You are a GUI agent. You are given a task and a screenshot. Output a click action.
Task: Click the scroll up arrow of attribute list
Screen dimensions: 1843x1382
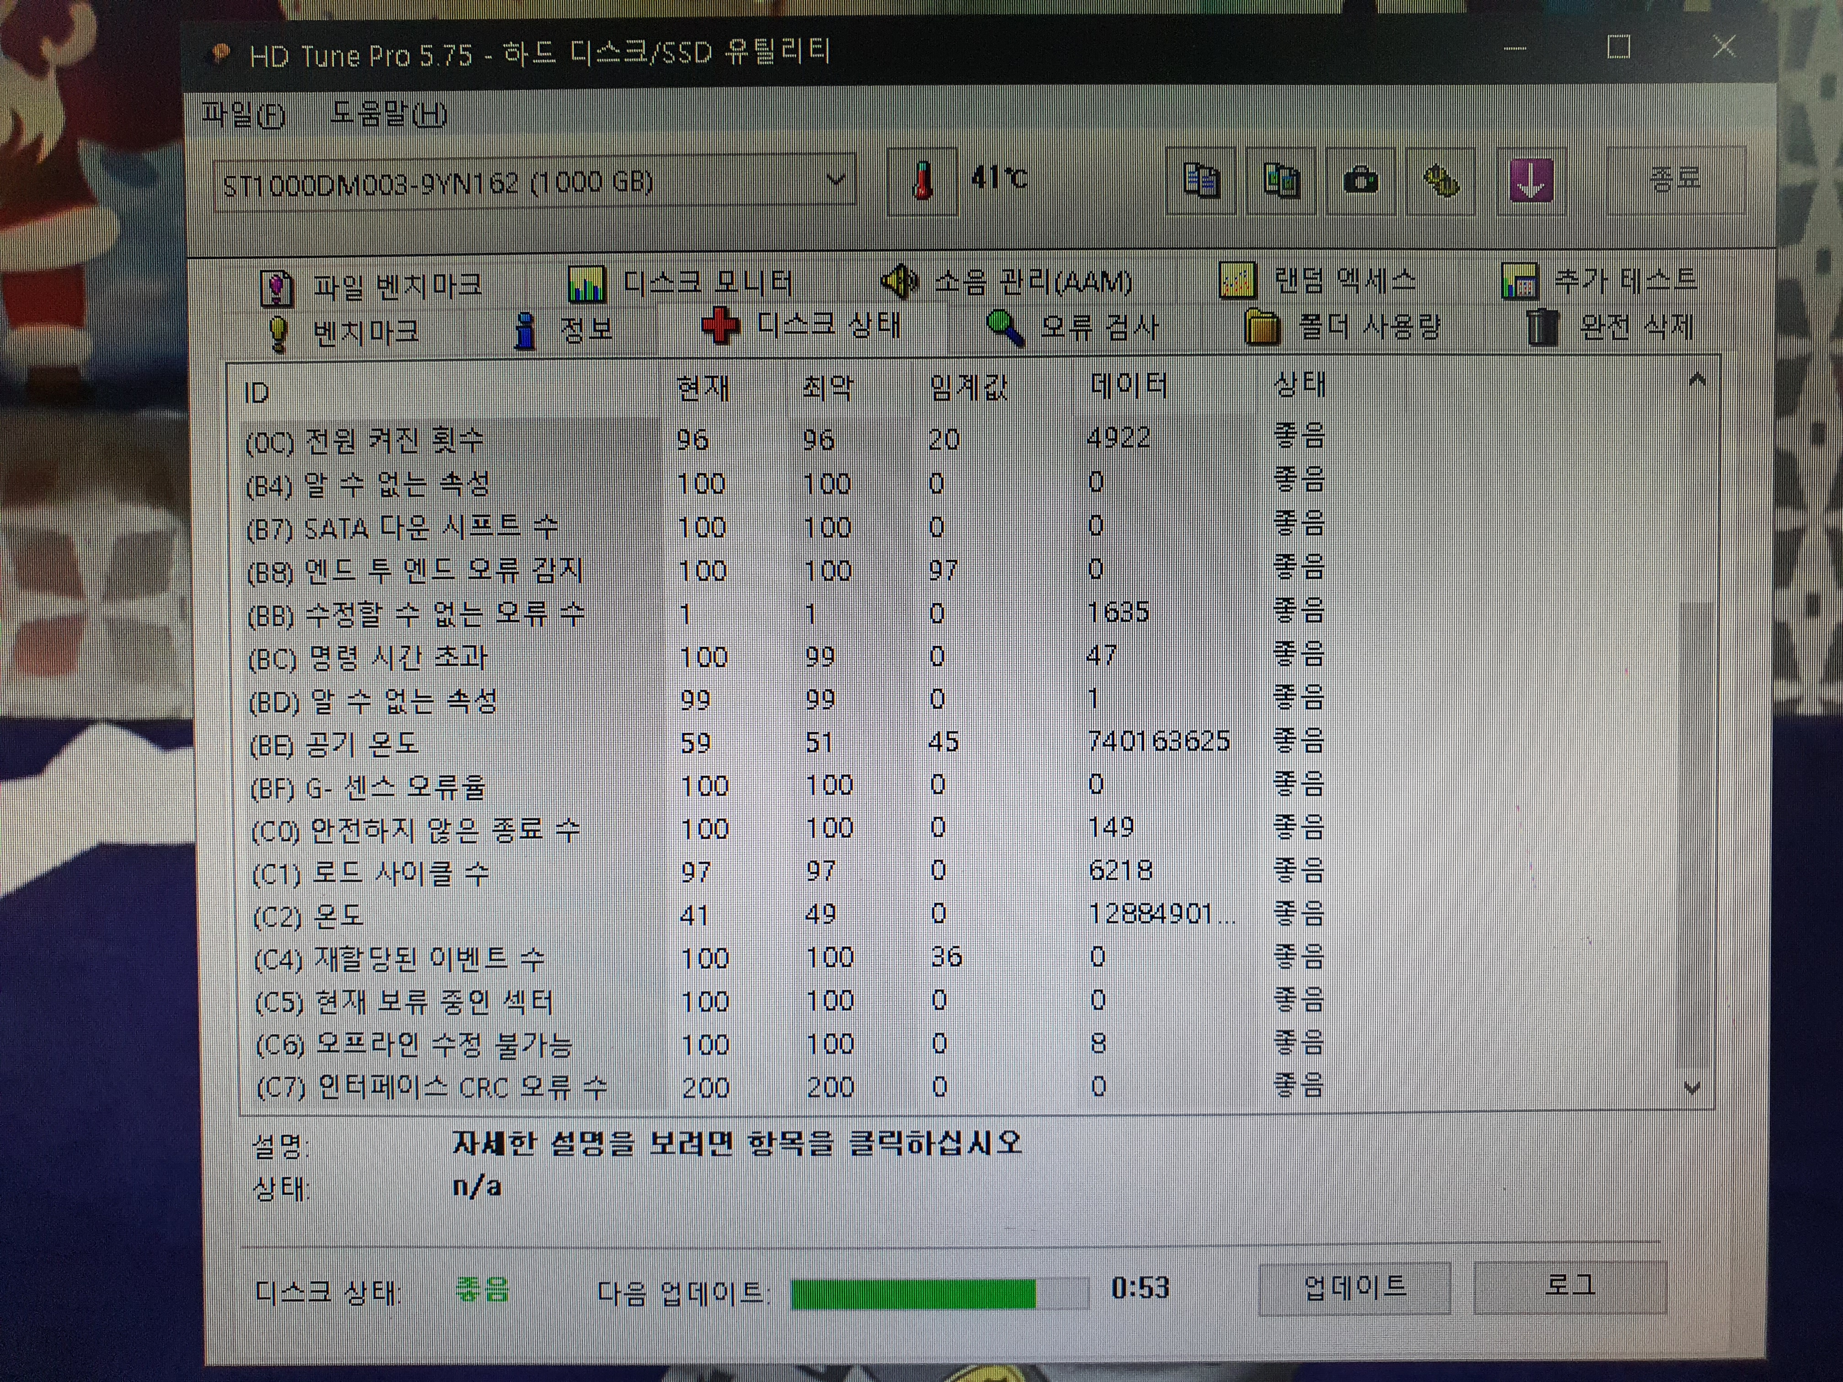point(1697,381)
